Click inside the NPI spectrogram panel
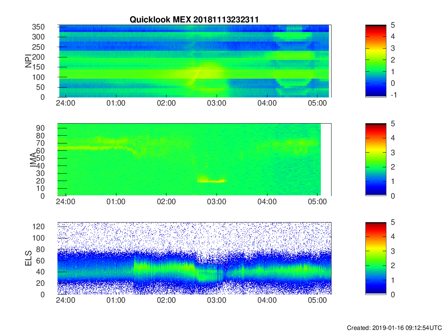This screenshot has height=331, width=442. click(x=194, y=61)
